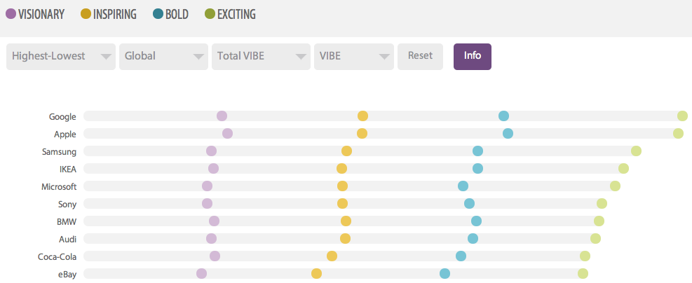
Task: Click Apple's teal Bold data point
Action: [508, 134]
